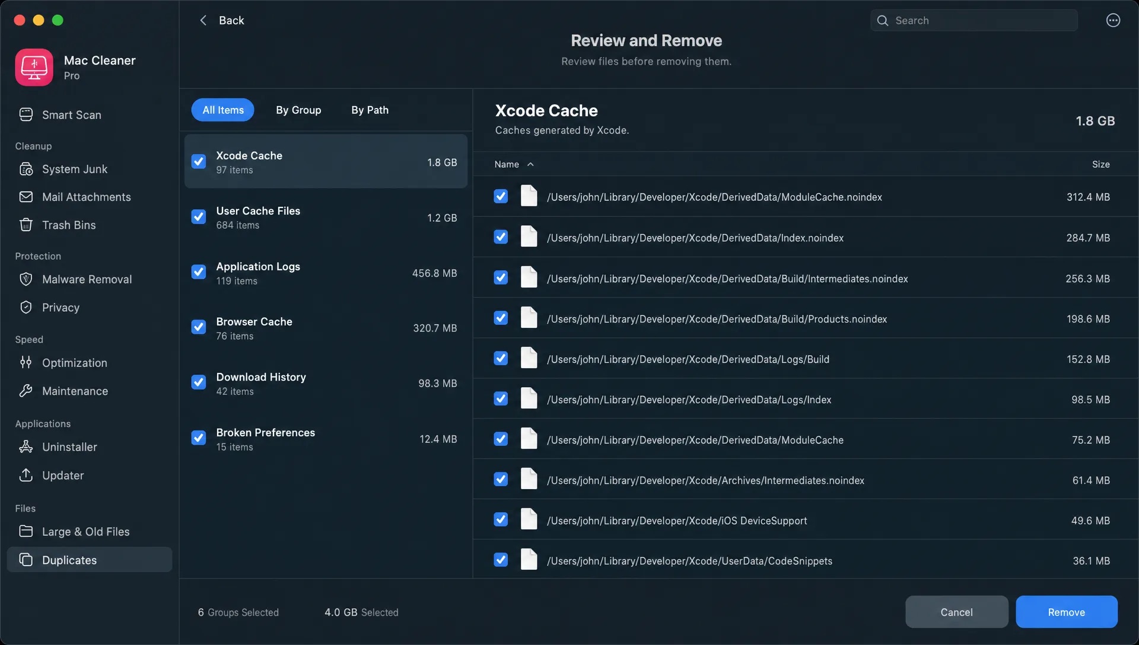Click the System Junk sidebar icon
The width and height of the screenshot is (1139, 645).
coord(26,169)
